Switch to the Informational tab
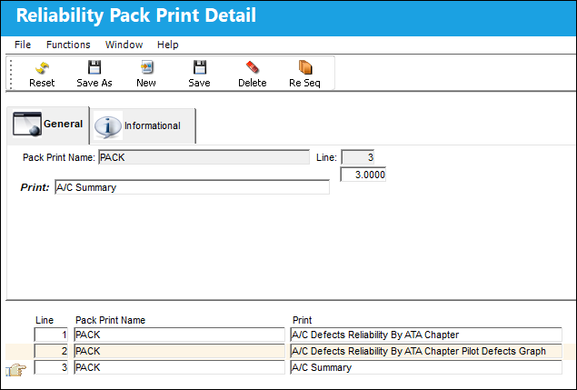 point(143,126)
